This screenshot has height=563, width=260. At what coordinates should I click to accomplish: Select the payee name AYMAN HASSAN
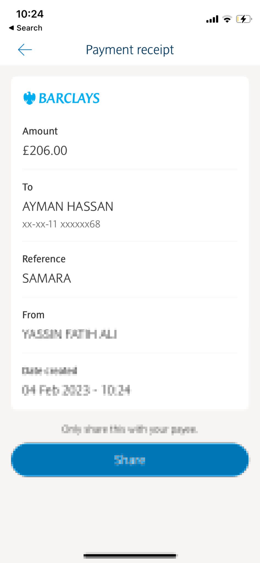pos(68,206)
